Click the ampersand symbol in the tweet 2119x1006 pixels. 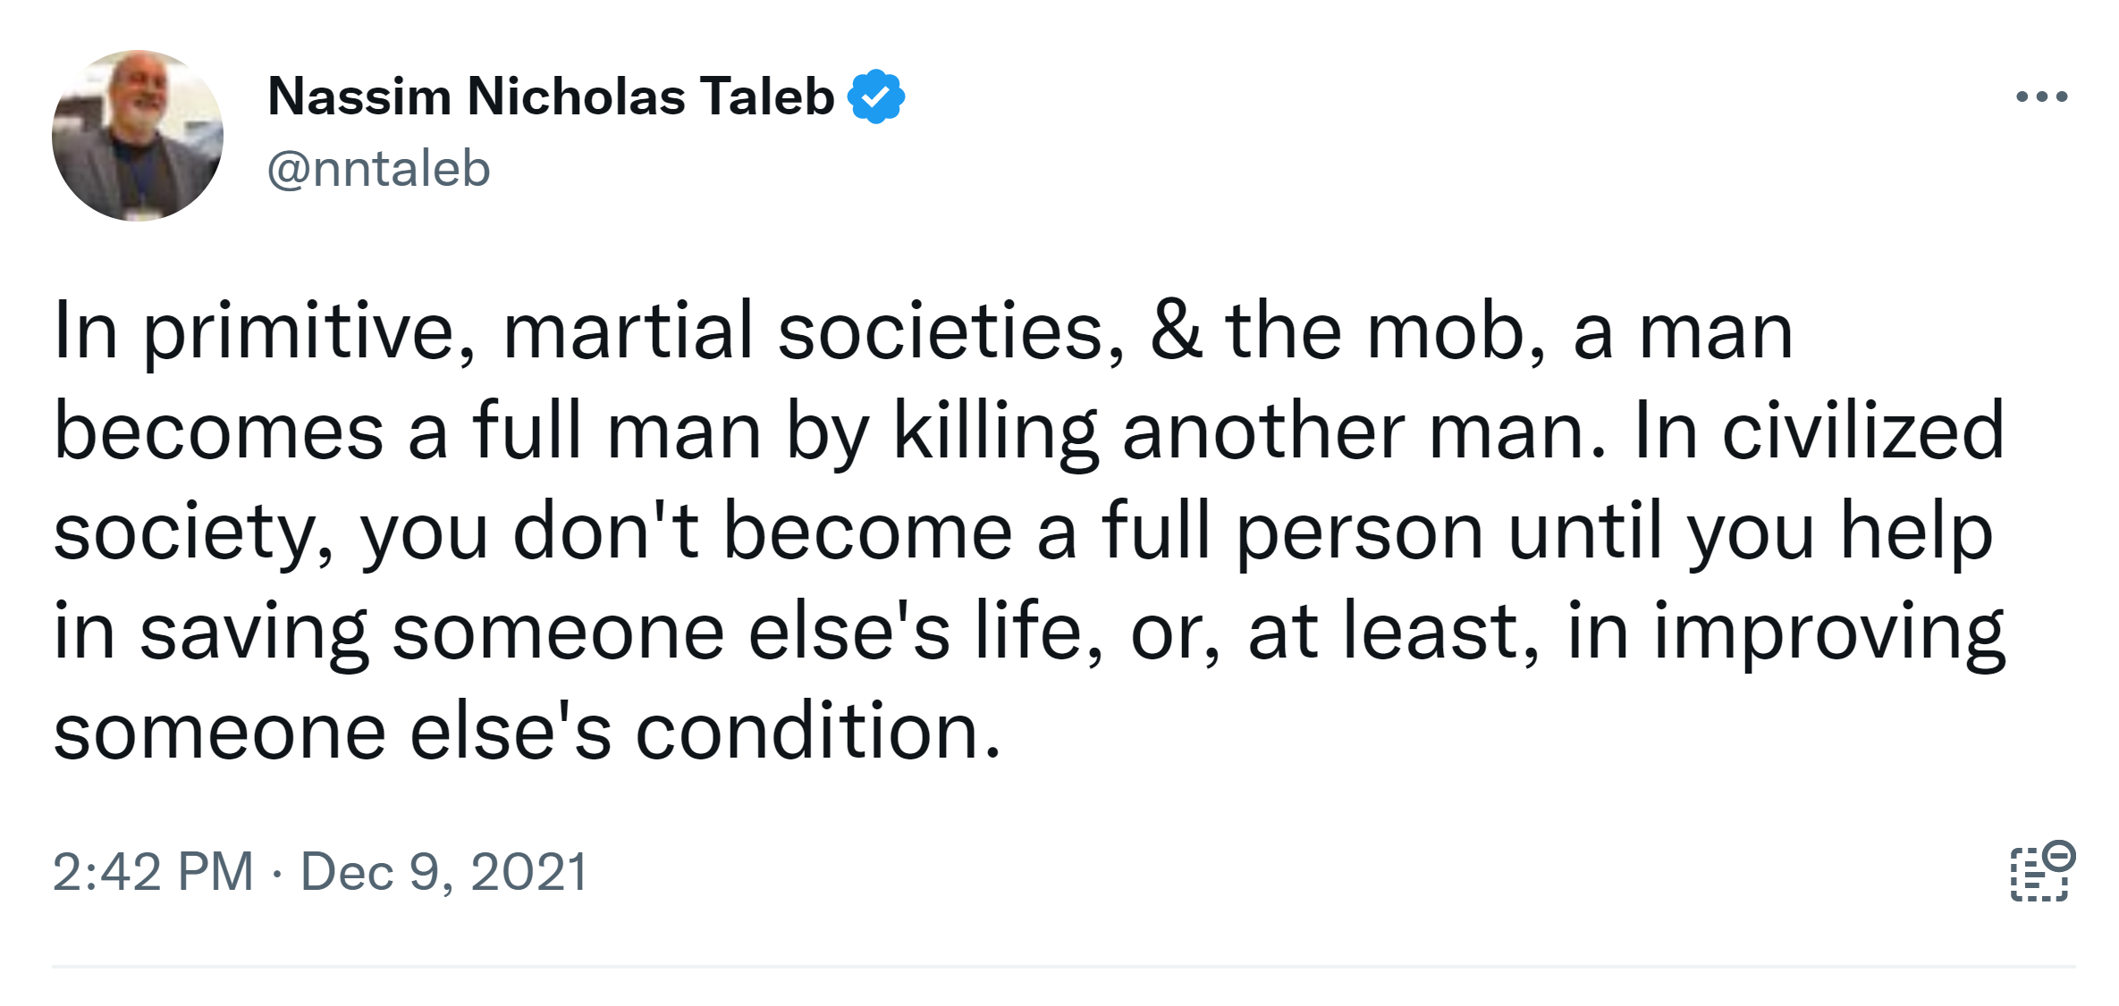[1176, 331]
